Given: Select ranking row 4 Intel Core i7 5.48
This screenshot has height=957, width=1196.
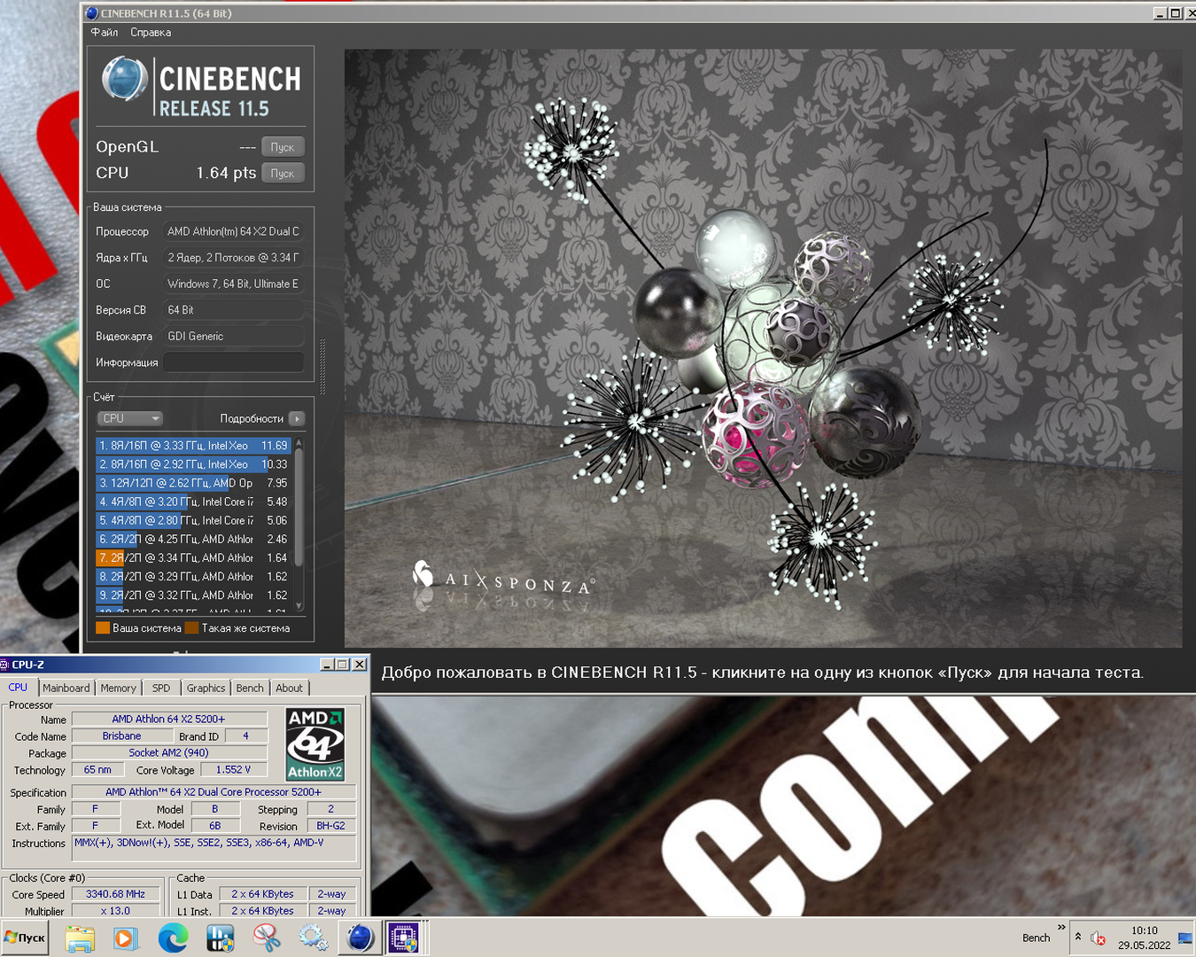Looking at the screenshot, I should tap(193, 502).
